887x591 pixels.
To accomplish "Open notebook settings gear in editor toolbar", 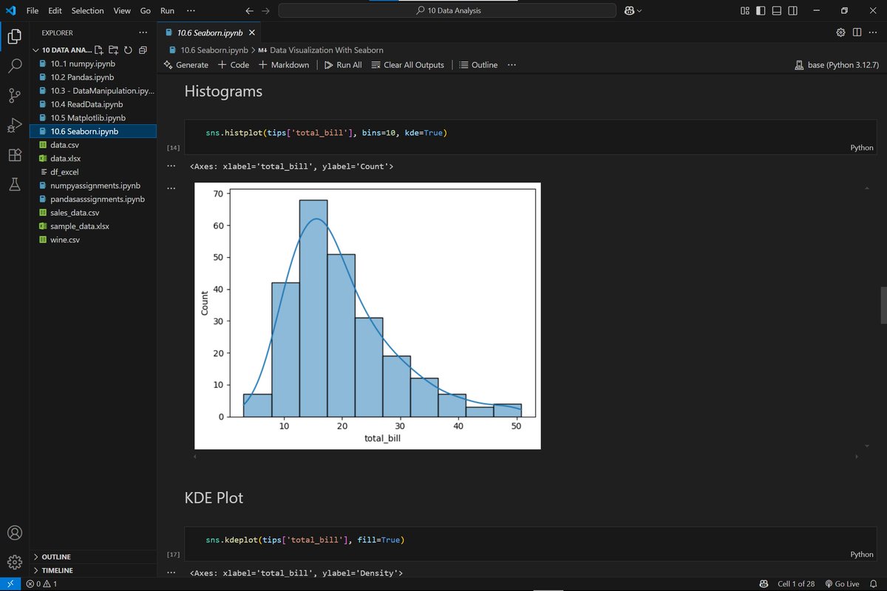I will (840, 33).
